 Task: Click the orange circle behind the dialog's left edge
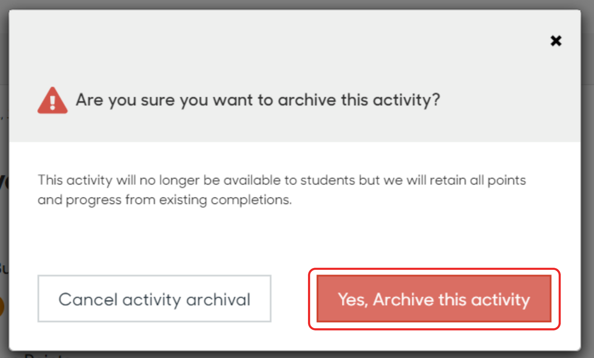(x=2, y=306)
